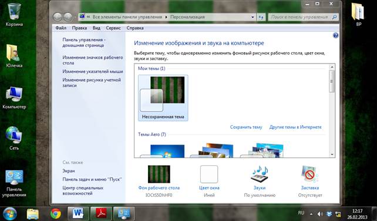This screenshot has height=221, width=377.
Task: Click the blue help question mark icon
Action: [335, 36]
